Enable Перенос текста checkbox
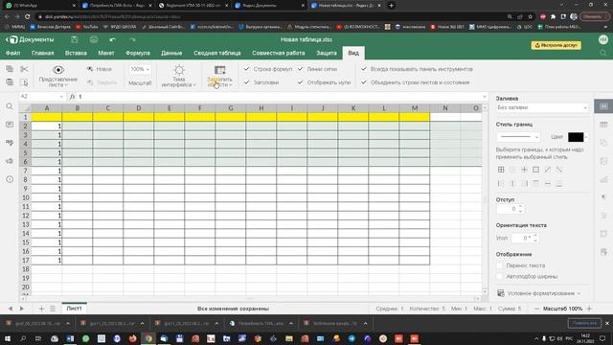 pyautogui.click(x=499, y=265)
